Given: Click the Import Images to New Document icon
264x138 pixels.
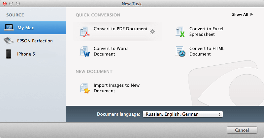Looking at the screenshot, I should click(84, 88).
